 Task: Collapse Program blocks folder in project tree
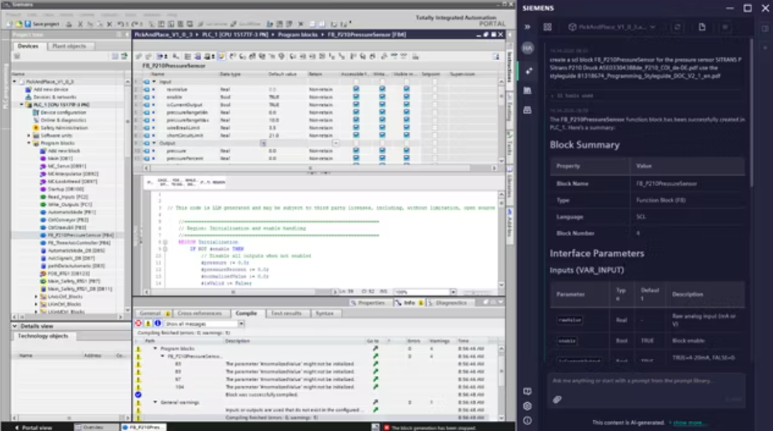(x=29, y=143)
